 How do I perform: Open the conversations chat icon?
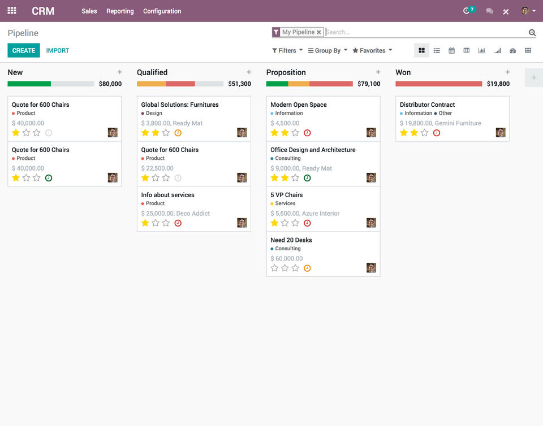pos(489,11)
